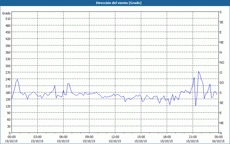This screenshot has height=144, width=230.
Task: Select the 21:00 time axis label
Action: pyautogui.click(x=193, y=137)
